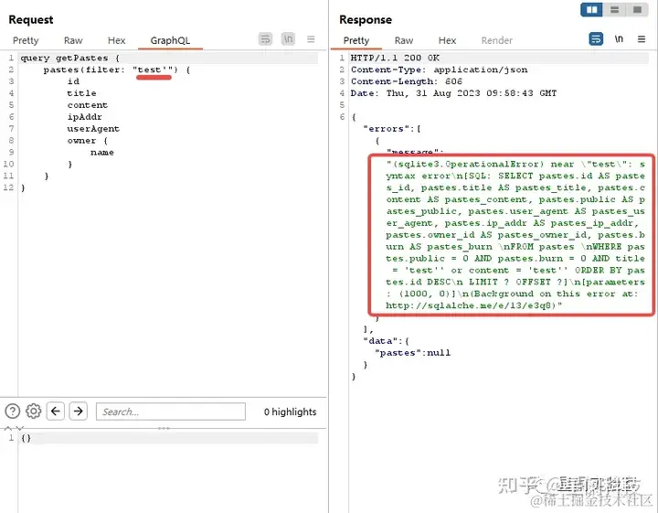Screen dimensions: 658x513
Task: Open the Response Raw tab
Action: [404, 40]
